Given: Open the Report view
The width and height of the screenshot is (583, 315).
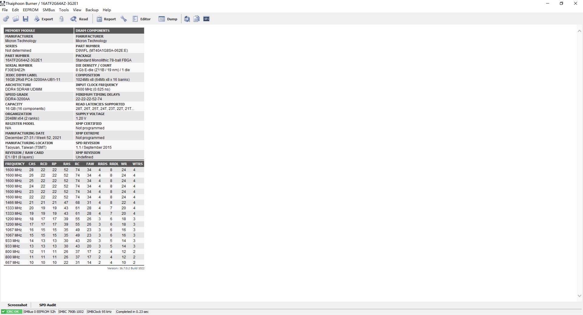Looking at the screenshot, I should coord(106,19).
